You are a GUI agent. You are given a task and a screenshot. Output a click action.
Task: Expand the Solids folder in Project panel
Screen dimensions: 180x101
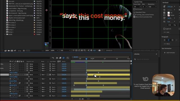(5, 34)
